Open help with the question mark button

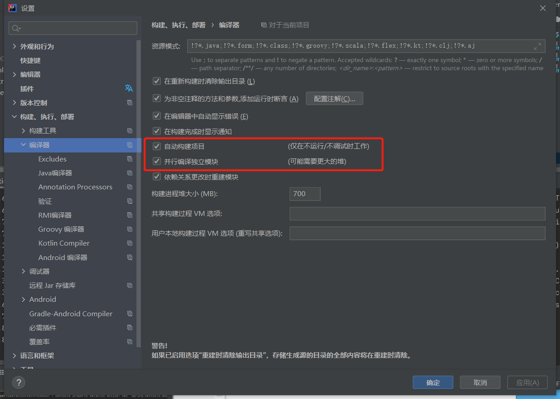tap(18, 382)
